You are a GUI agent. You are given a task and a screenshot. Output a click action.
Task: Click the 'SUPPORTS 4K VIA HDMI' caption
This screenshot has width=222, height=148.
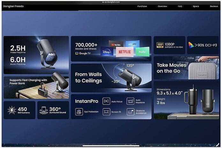point(174,47)
